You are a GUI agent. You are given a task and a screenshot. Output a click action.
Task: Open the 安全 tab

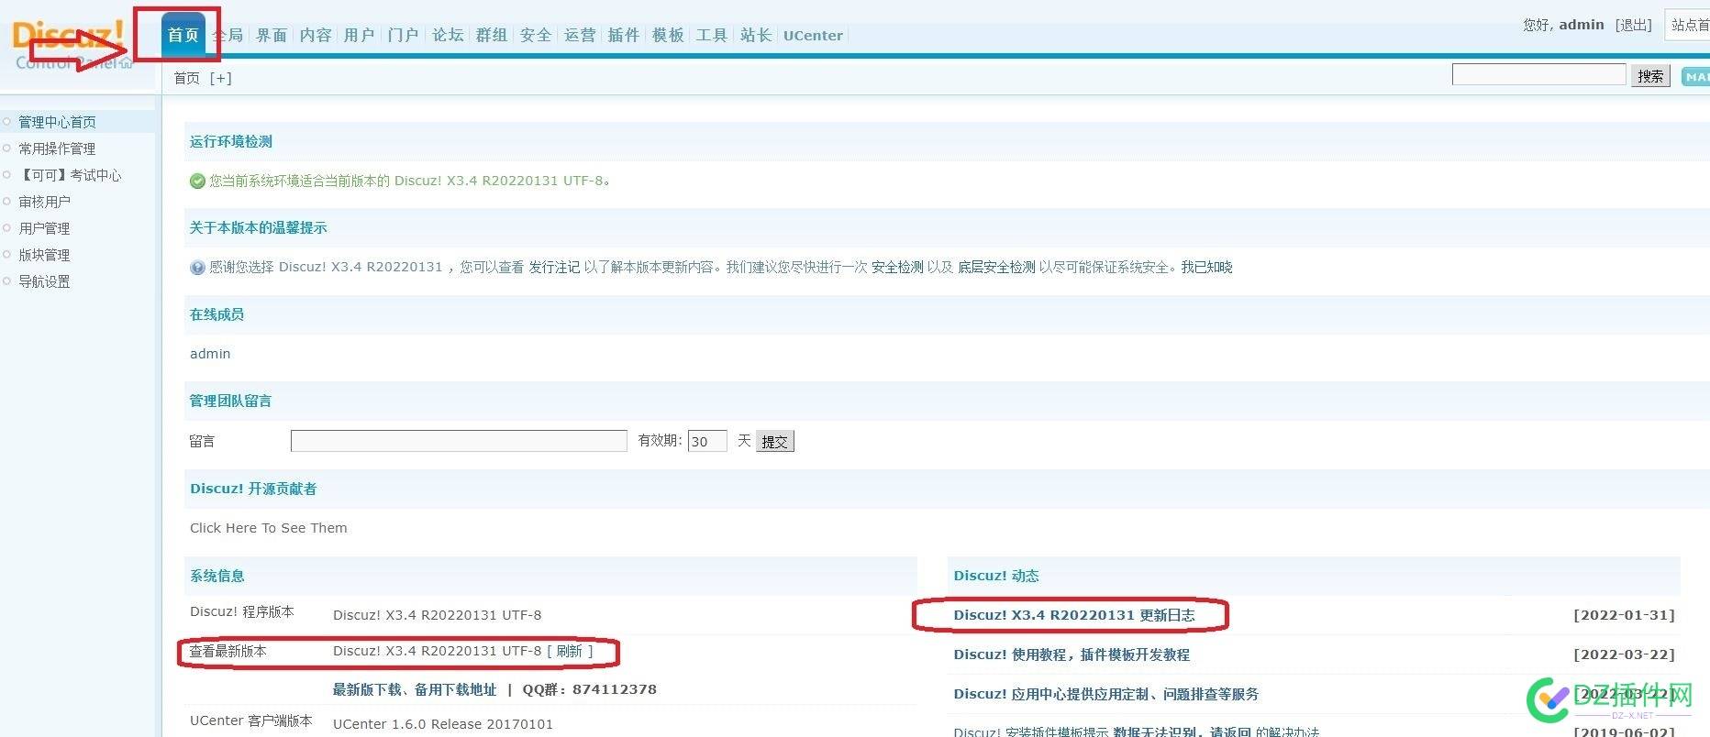536,35
